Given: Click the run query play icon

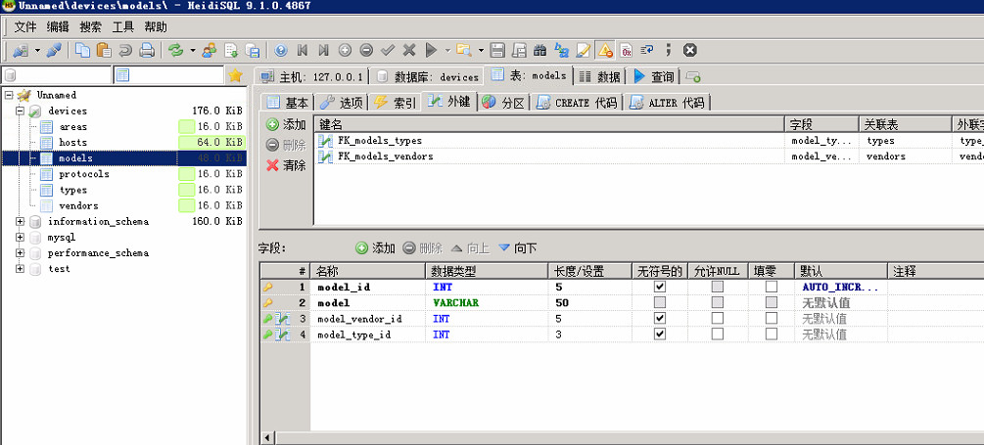Looking at the screenshot, I should coord(431,50).
